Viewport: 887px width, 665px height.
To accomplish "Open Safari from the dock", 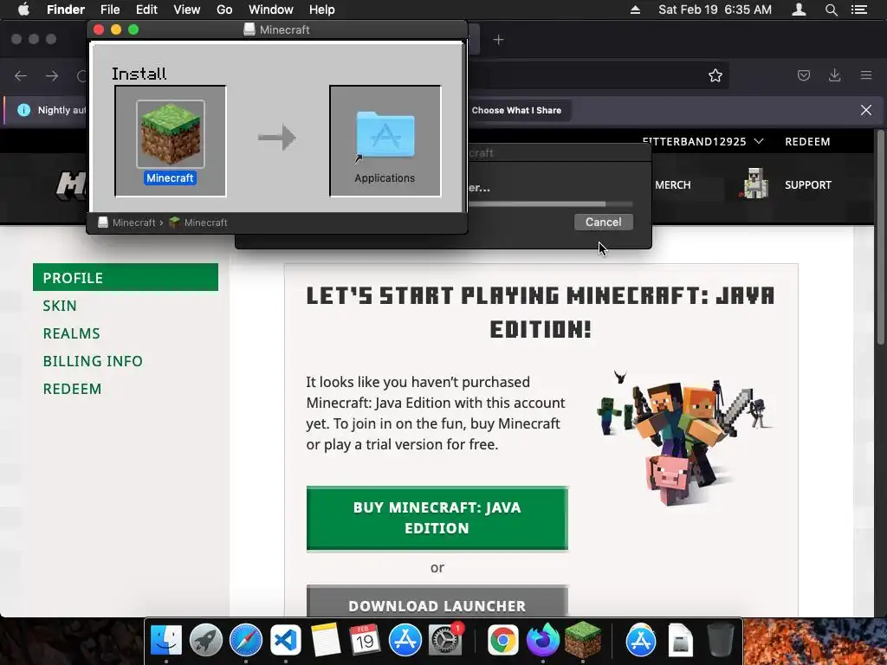I will tap(245, 640).
